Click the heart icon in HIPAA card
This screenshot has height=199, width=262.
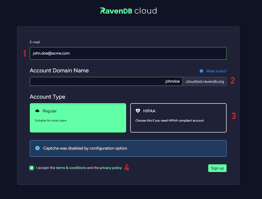138,111
